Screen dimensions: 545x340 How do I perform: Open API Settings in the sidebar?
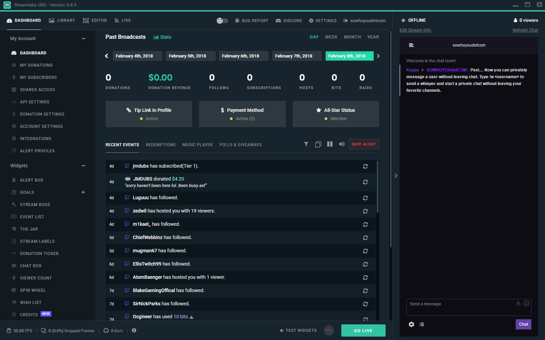point(34,102)
